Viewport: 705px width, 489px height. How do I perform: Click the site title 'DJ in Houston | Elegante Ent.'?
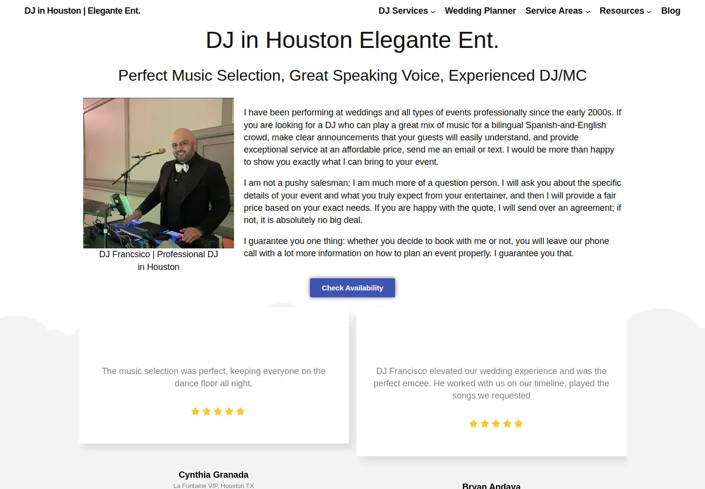coord(82,11)
